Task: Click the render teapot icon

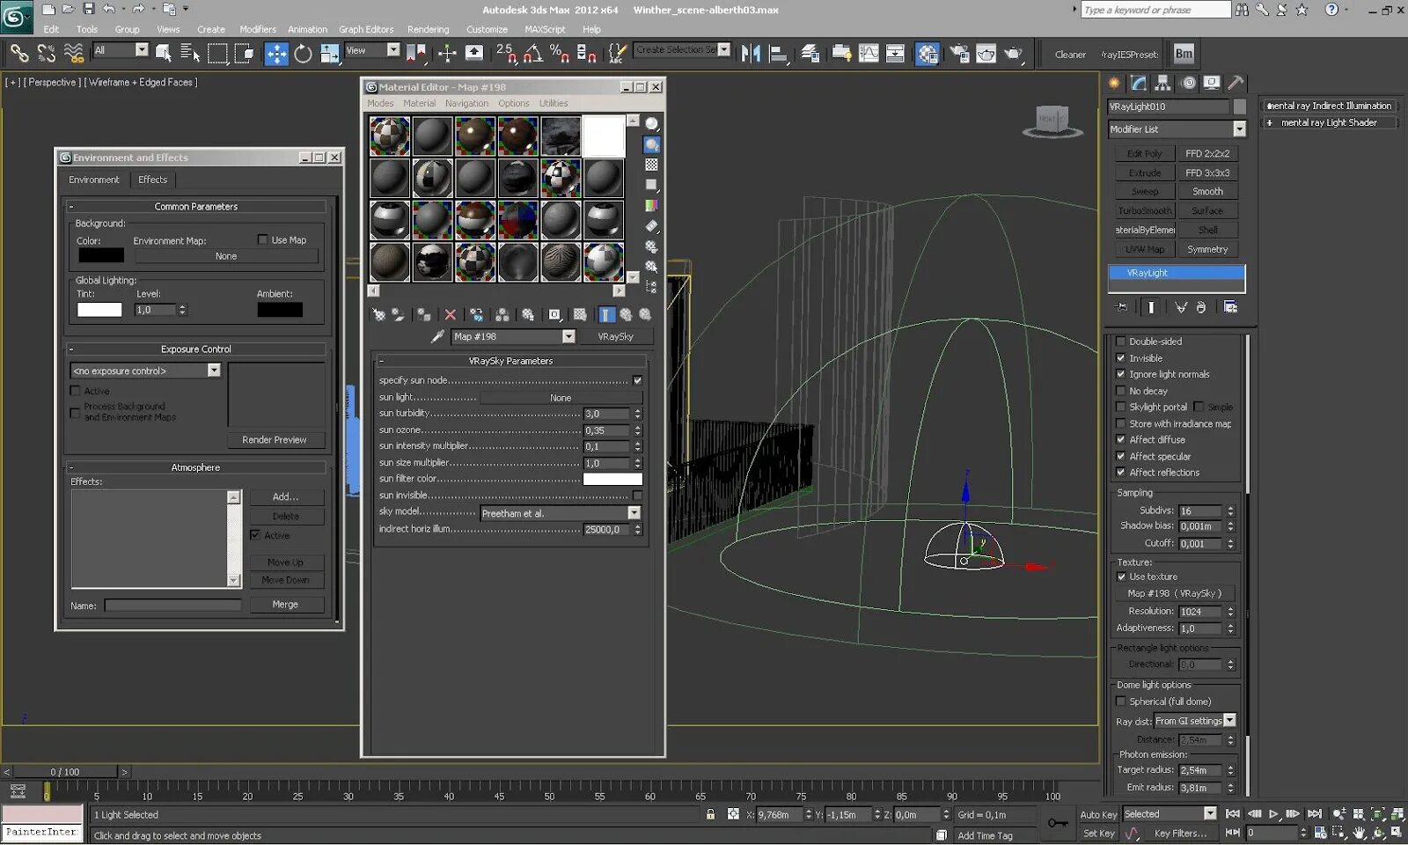Action: tap(1013, 55)
